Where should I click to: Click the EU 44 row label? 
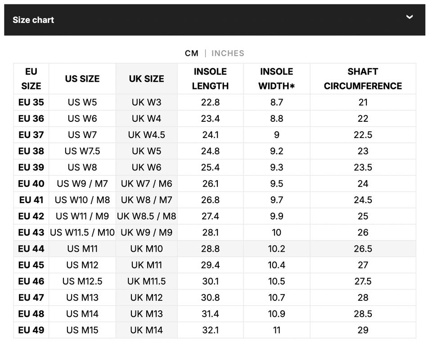[x=31, y=249]
